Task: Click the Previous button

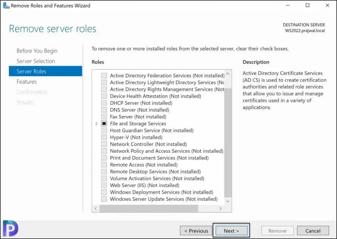Action: [196, 231]
